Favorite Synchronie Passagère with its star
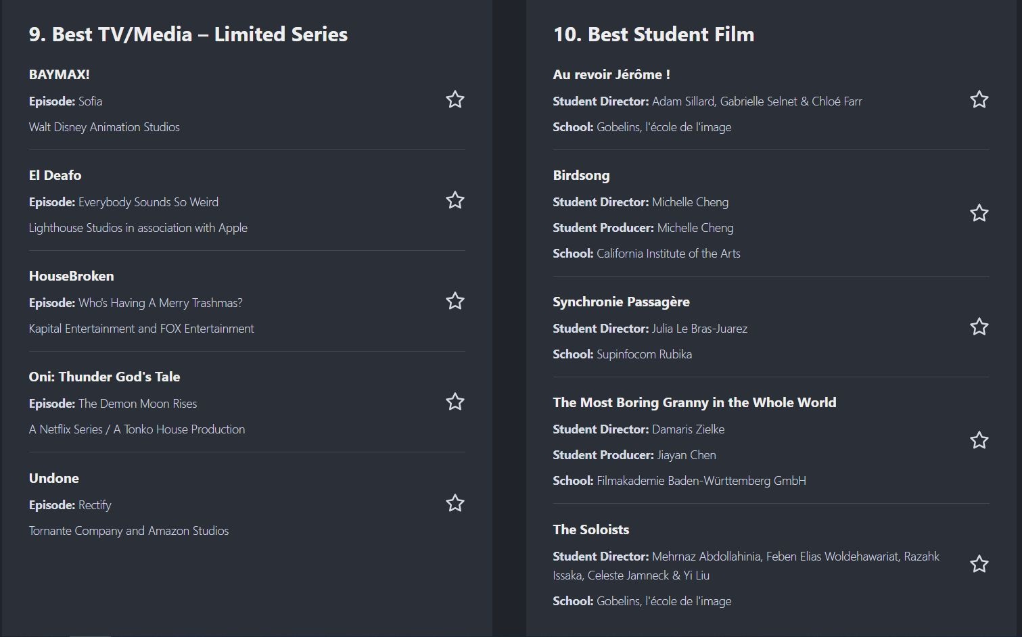Viewport: 1022px width, 637px height. coord(979,327)
